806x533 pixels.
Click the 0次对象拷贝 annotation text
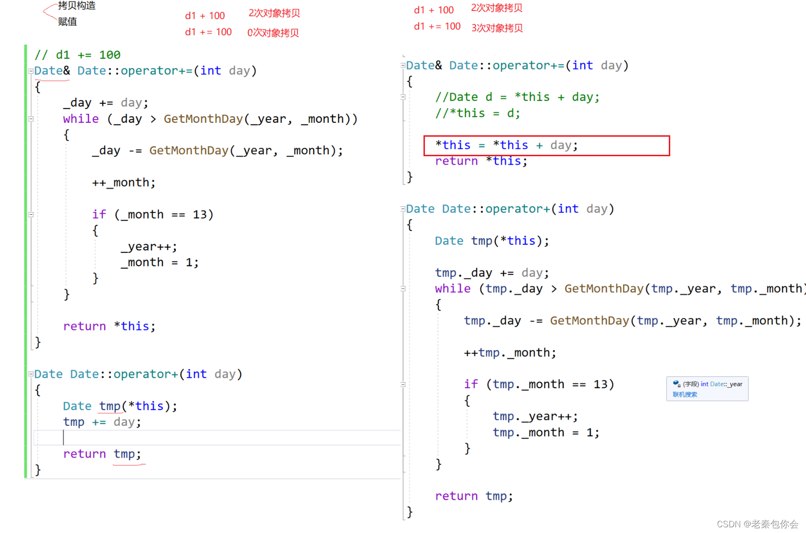tap(273, 32)
